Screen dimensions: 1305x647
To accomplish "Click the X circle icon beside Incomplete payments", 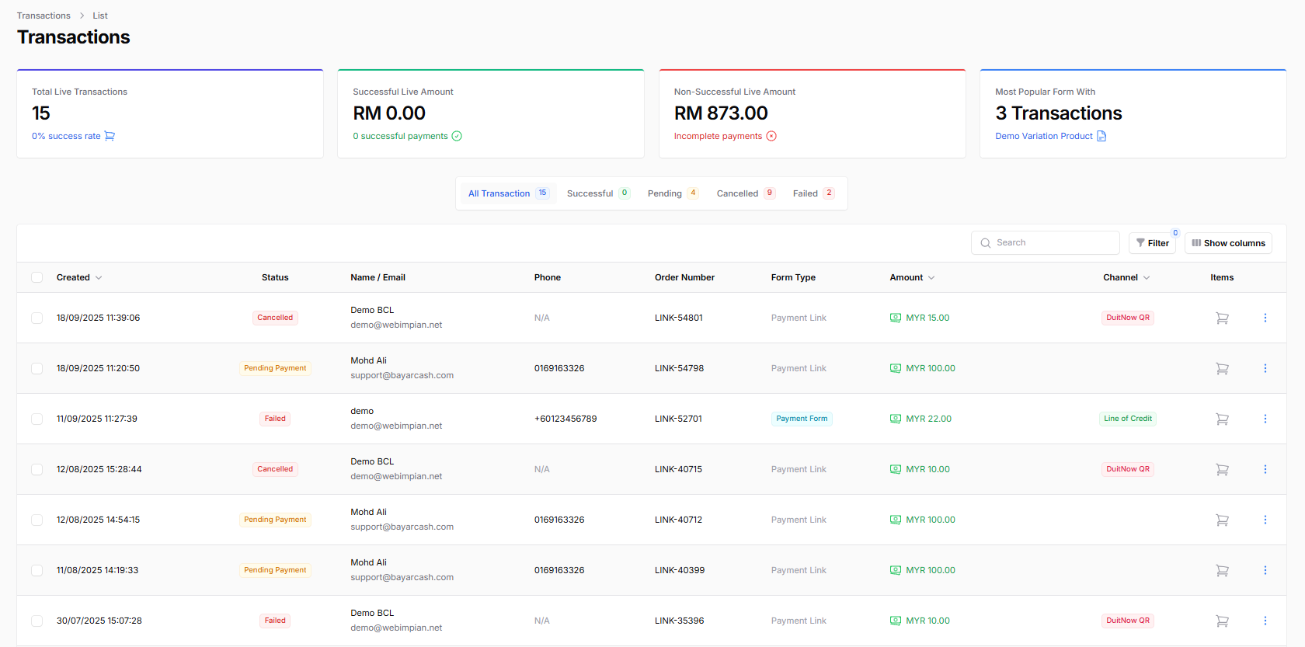I will 771,136.
